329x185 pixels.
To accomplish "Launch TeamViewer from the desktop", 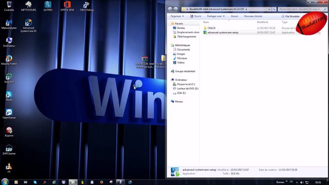I will pyautogui.click(x=9, y=114).
